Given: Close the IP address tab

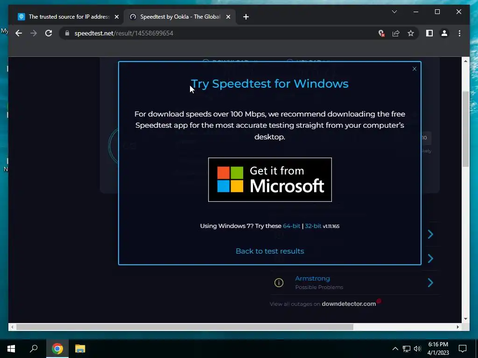Looking at the screenshot, I should [116, 17].
